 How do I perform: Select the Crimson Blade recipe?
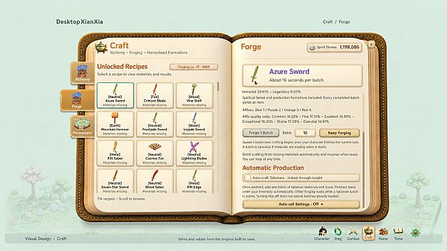coord(154,95)
